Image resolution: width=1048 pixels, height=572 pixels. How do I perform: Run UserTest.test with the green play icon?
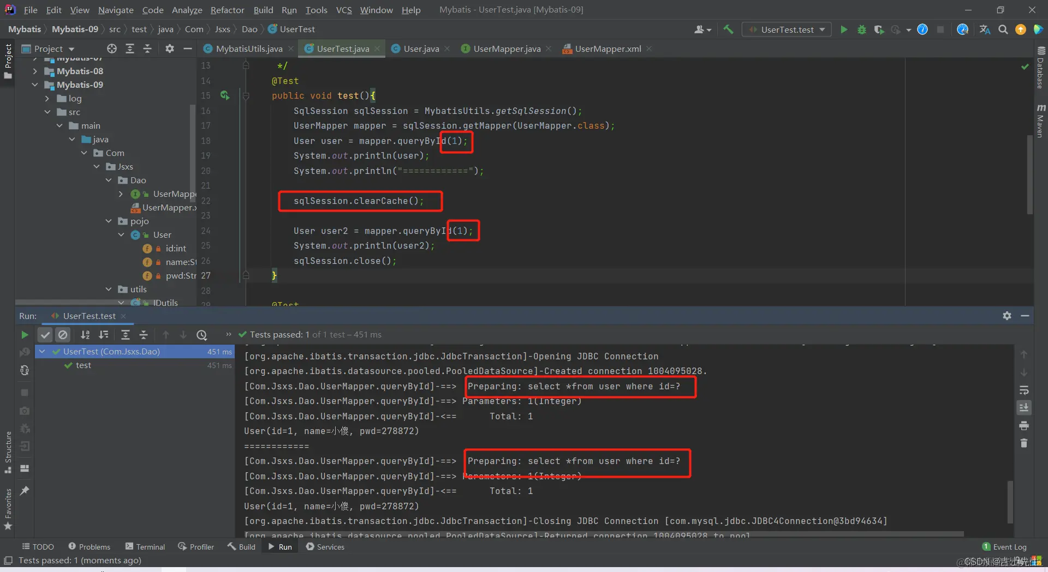(x=844, y=29)
